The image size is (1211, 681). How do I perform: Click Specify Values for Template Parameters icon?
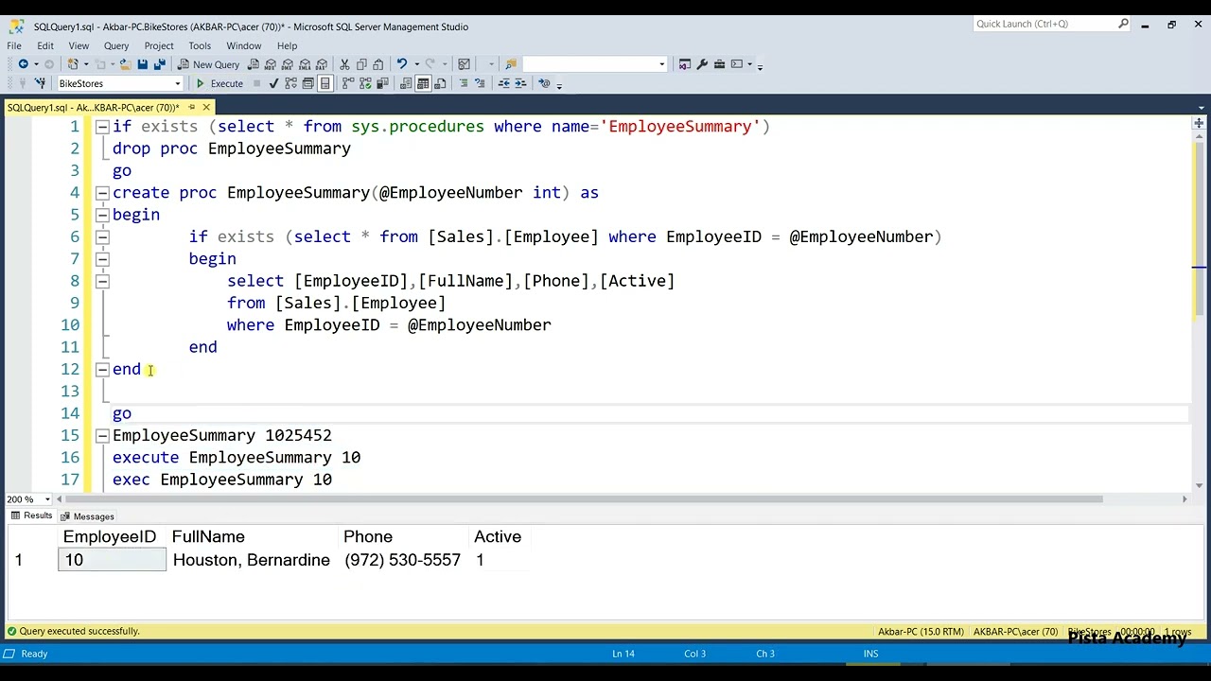[x=544, y=83]
